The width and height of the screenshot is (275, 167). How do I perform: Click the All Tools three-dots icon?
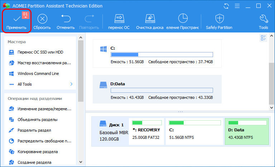[11, 84]
